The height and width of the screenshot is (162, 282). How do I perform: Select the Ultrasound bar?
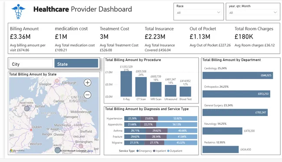[x=171, y=91]
